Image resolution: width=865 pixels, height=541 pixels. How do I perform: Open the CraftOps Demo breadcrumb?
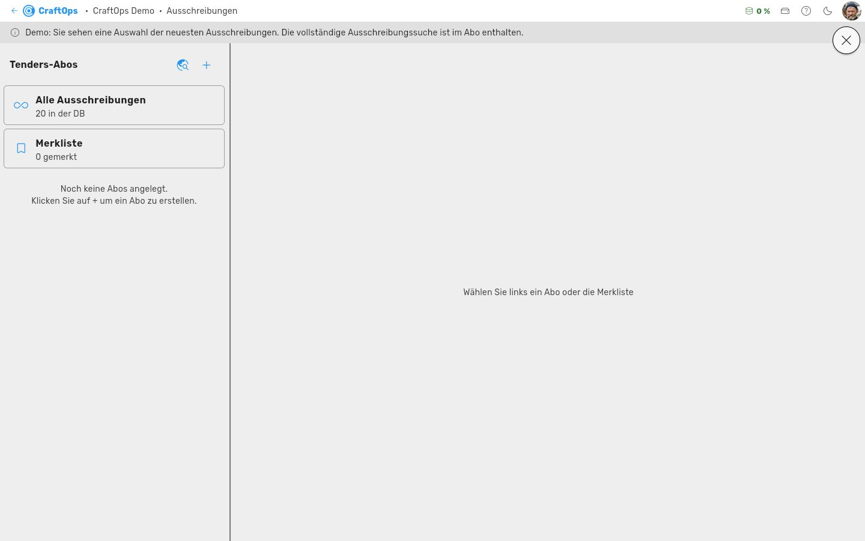point(123,11)
